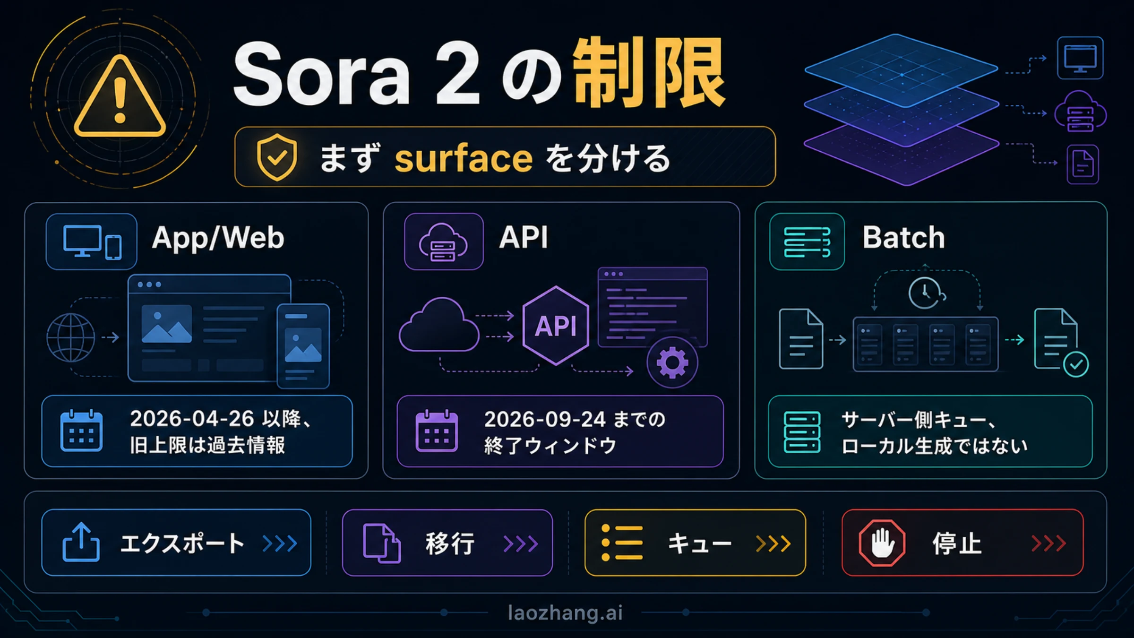Click the 'まず surface を分ける' banner
Viewport: 1134px width, 638px height.
pos(505,157)
